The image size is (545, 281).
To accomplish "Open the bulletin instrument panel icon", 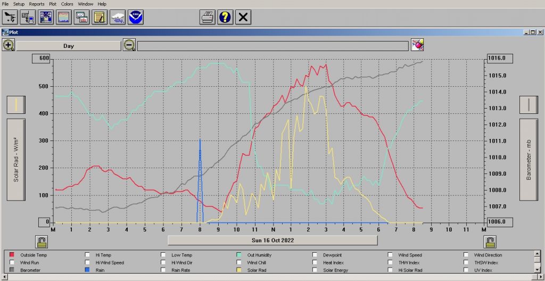I will click(x=46, y=17).
